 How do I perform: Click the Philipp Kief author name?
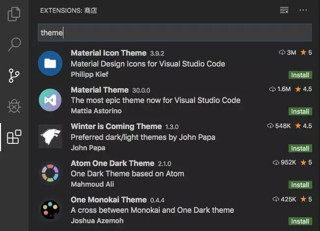pos(89,74)
